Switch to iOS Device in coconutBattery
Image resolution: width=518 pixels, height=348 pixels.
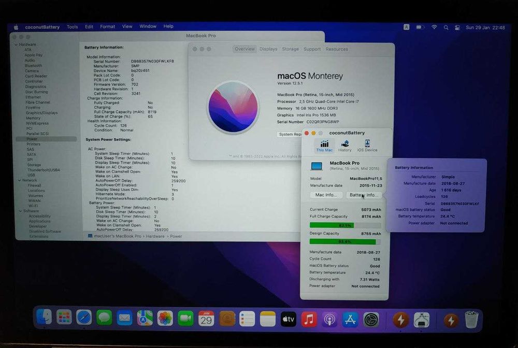(367, 146)
